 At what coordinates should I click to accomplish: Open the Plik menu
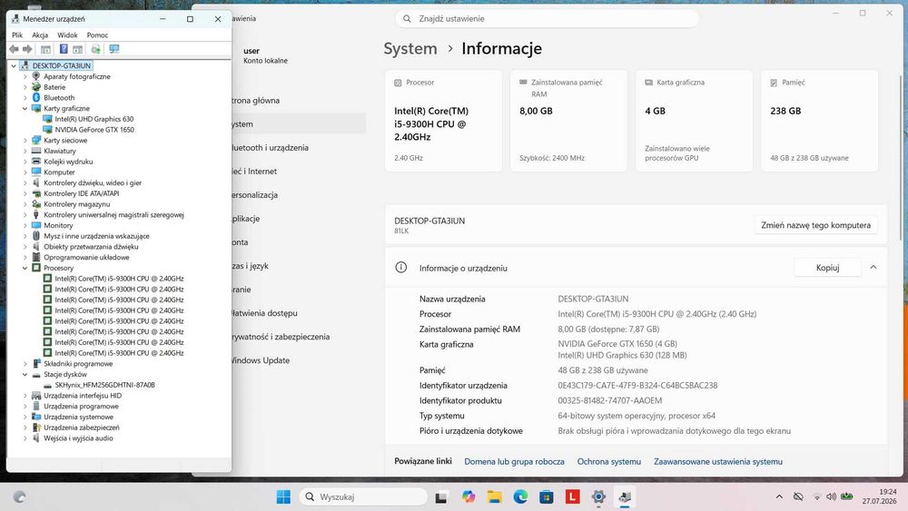click(x=17, y=34)
